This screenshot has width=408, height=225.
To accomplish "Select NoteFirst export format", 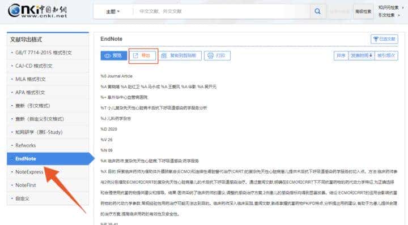I will pos(48,185).
